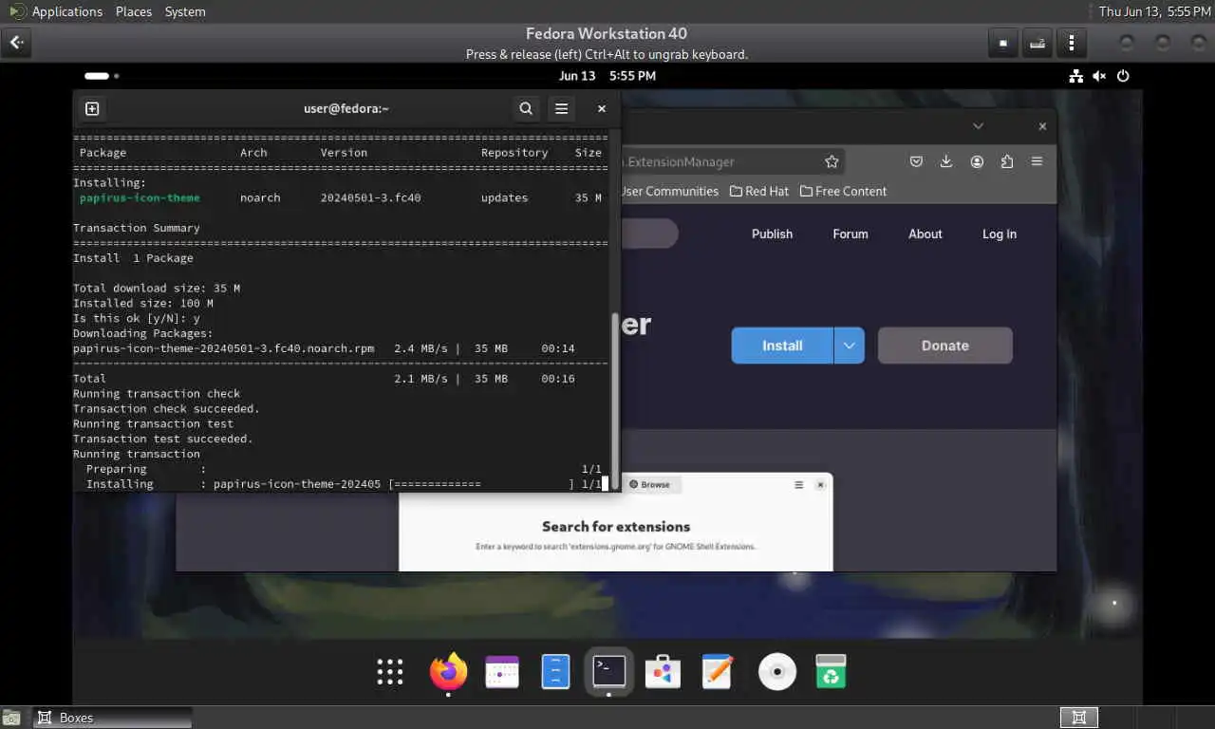Screen dimensions: 1215x729
Task: Open the Search for extensions screenshot thumbnail
Action: pyautogui.click(x=616, y=522)
